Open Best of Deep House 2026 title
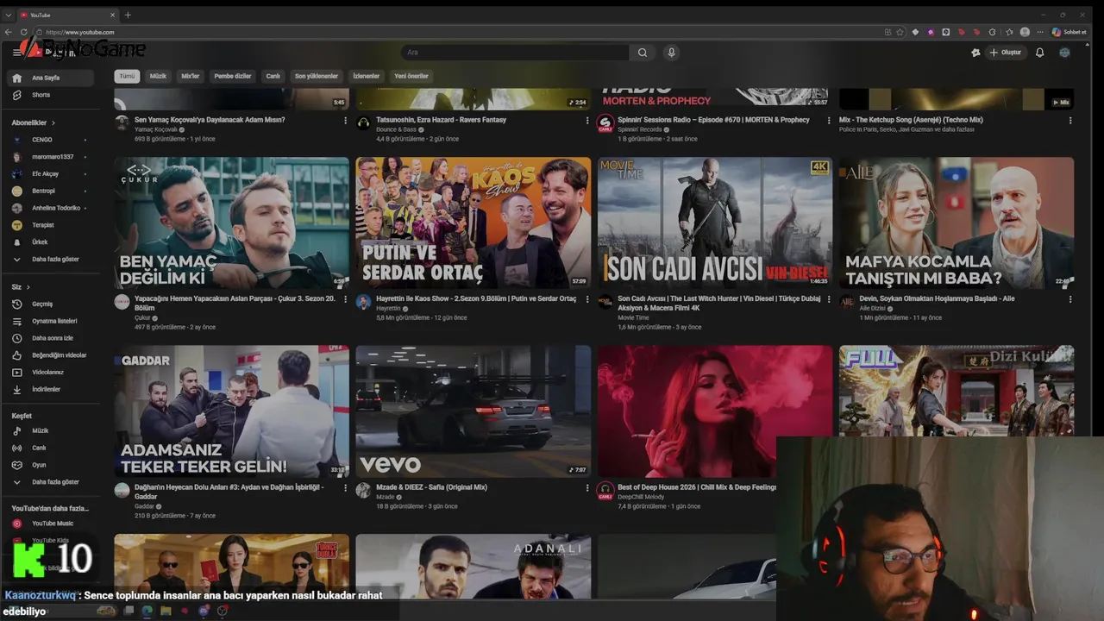This screenshot has height=621, width=1104. point(697,487)
